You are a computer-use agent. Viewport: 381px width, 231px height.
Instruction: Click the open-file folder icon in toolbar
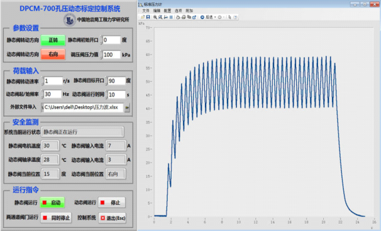click(143, 17)
